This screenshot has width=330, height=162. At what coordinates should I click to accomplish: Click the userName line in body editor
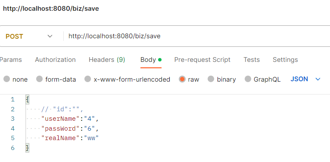coord(70,119)
